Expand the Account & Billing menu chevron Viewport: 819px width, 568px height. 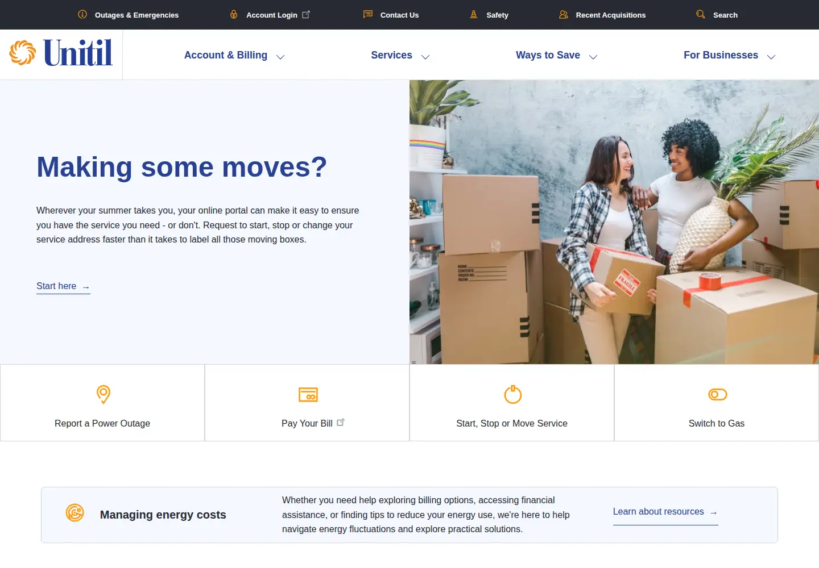pos(280,57)
